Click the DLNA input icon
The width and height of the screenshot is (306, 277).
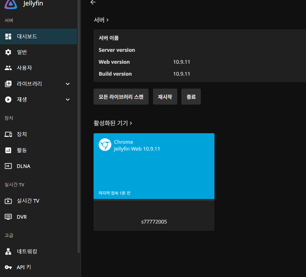click(x=8, y=166)
